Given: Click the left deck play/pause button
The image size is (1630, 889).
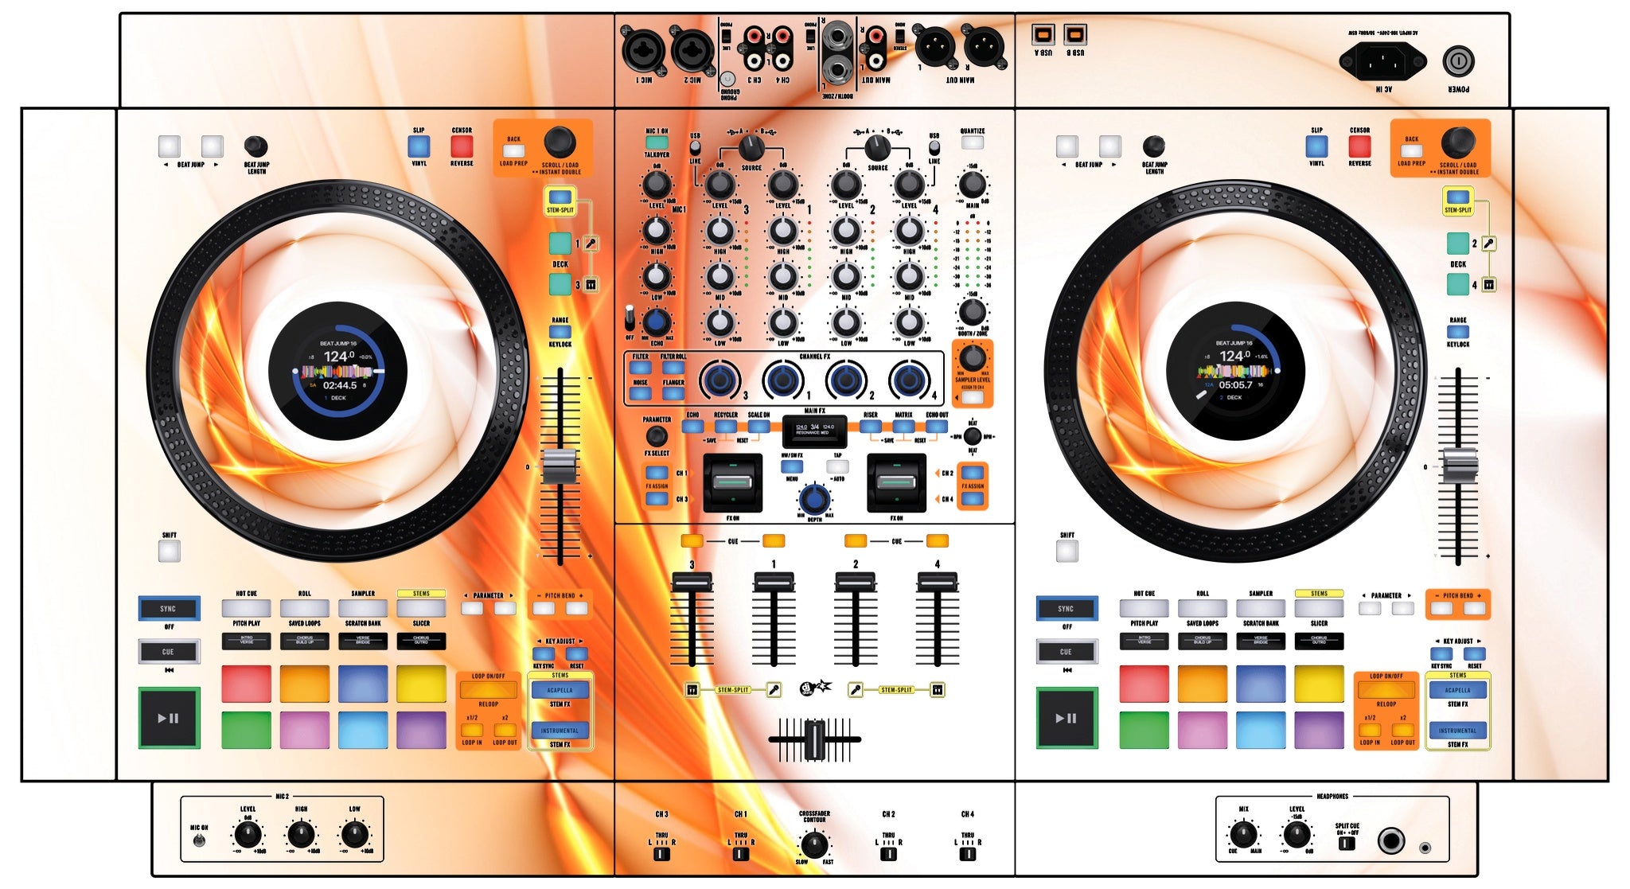Looking at the screenshot, I should pyautogui.click(x=169, y=717).
